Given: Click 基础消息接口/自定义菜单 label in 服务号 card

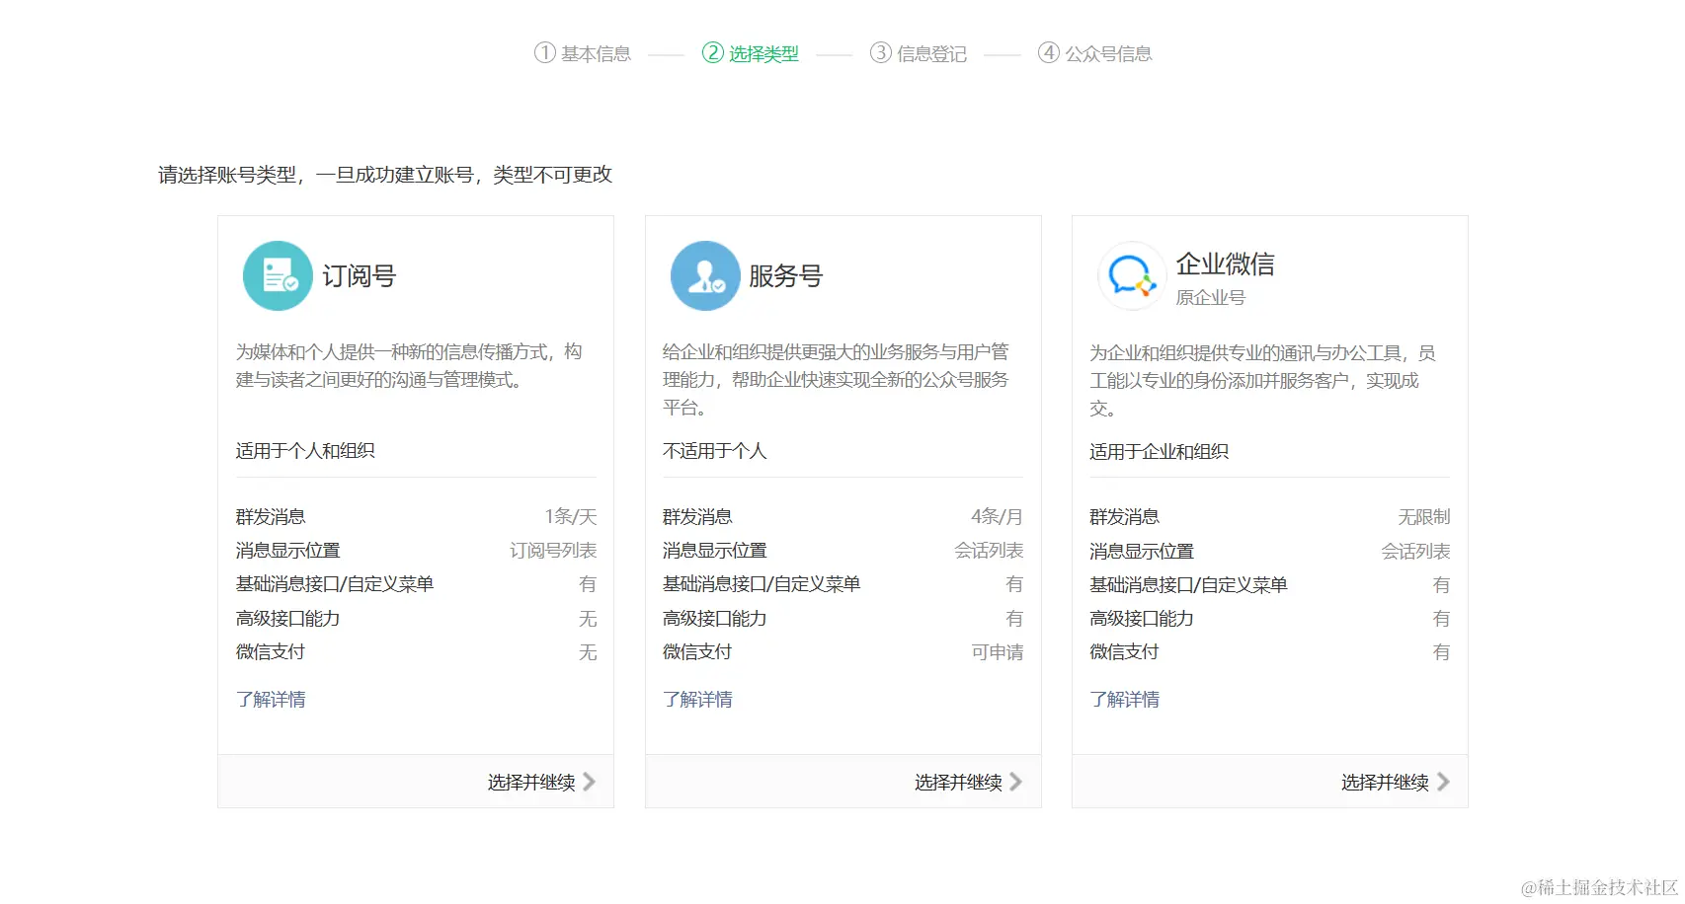Looking at the screenshot, I should tap(762, 584).
